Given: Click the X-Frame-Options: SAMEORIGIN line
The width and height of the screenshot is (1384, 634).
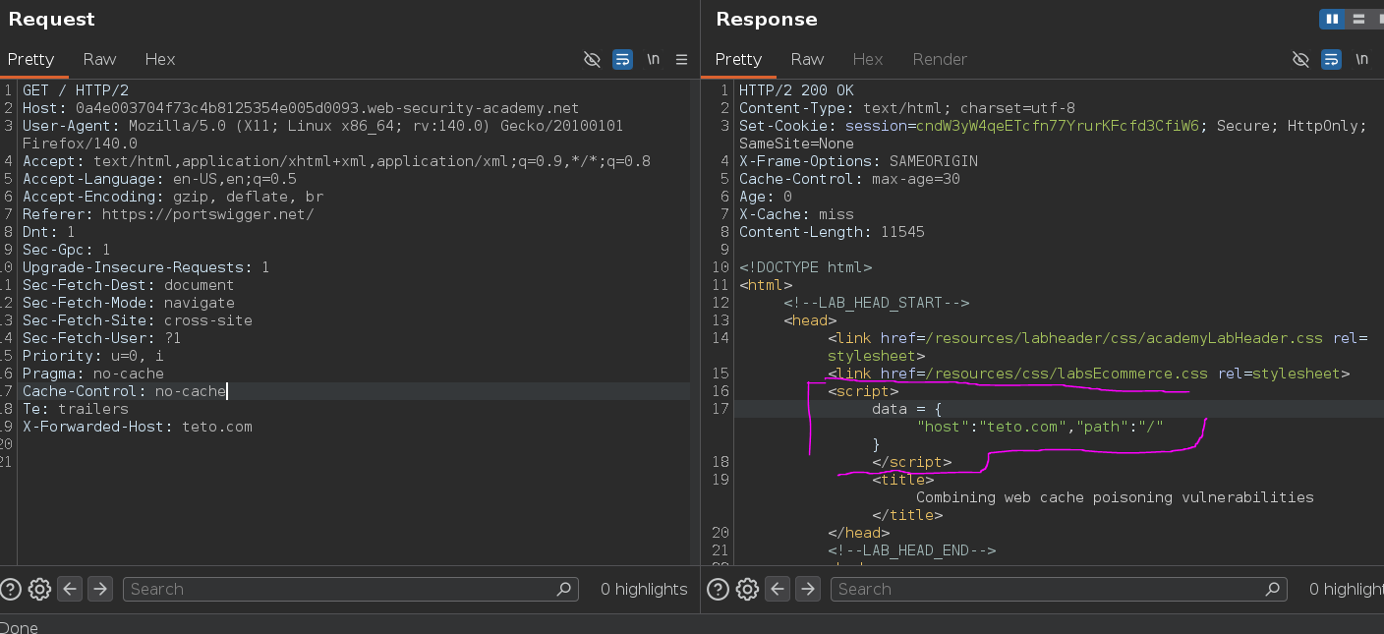Looking at the screenshot, I should (x=858, y=161).
